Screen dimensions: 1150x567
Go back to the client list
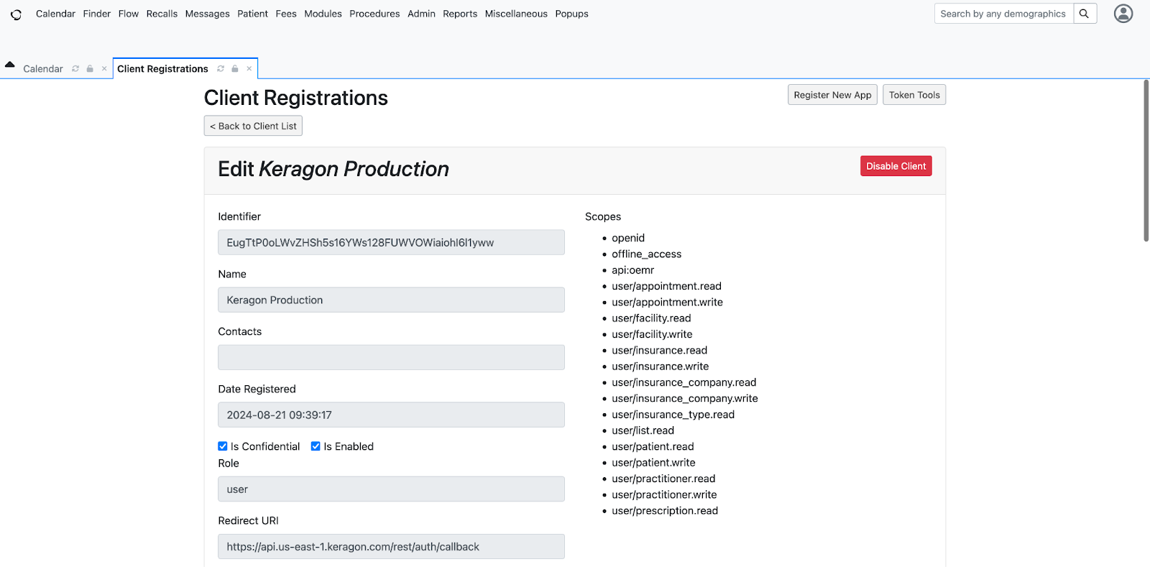click(x=253, y=126)
